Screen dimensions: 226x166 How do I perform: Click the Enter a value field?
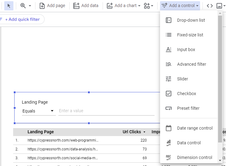click(x=106, y=111)
